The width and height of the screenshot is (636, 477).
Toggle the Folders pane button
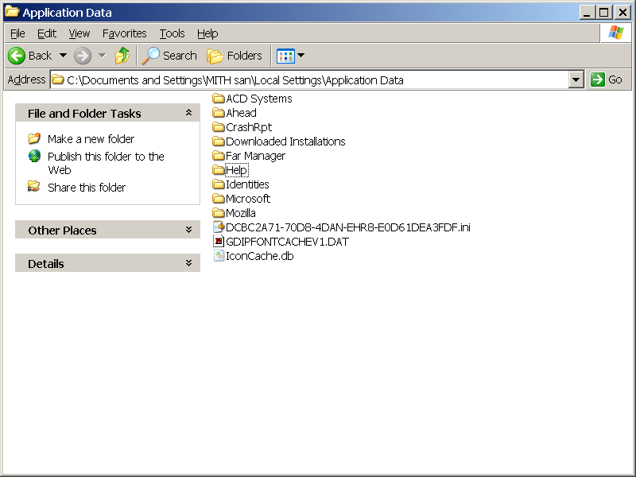(x=235, y=56)
